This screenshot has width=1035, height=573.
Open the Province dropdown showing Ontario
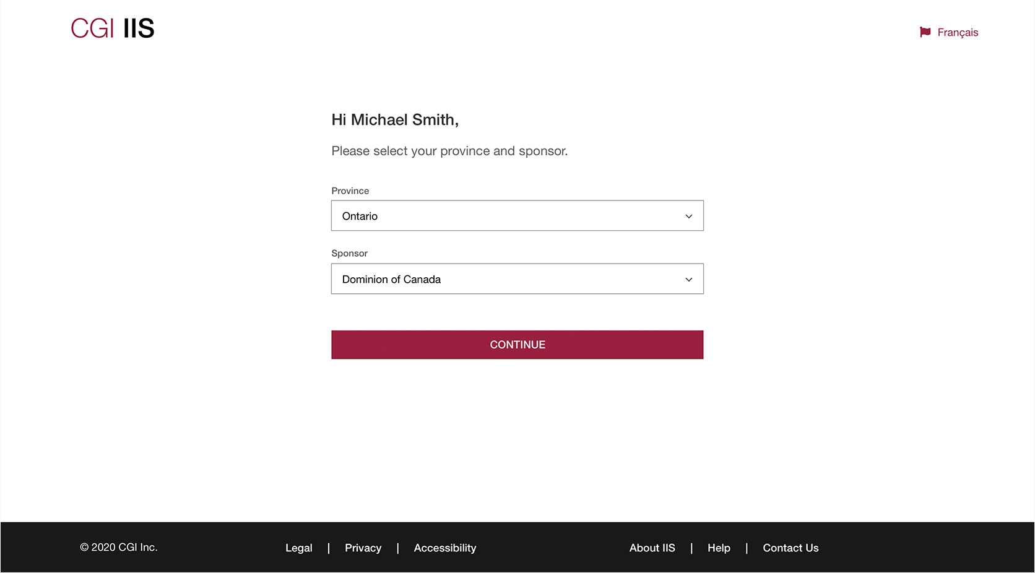tap(508, 216)
